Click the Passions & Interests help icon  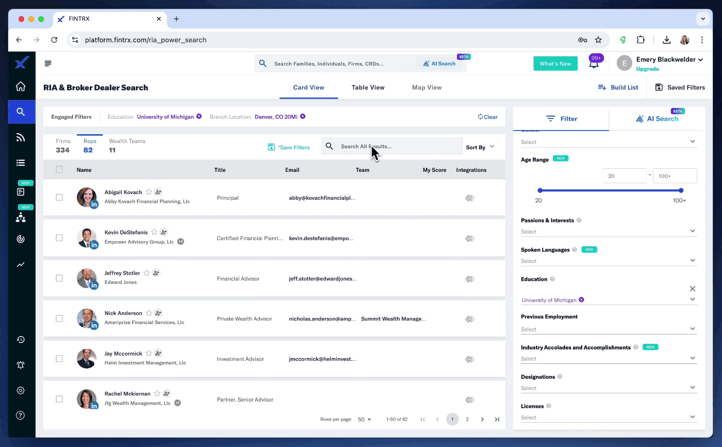click(x=579, y=220)
